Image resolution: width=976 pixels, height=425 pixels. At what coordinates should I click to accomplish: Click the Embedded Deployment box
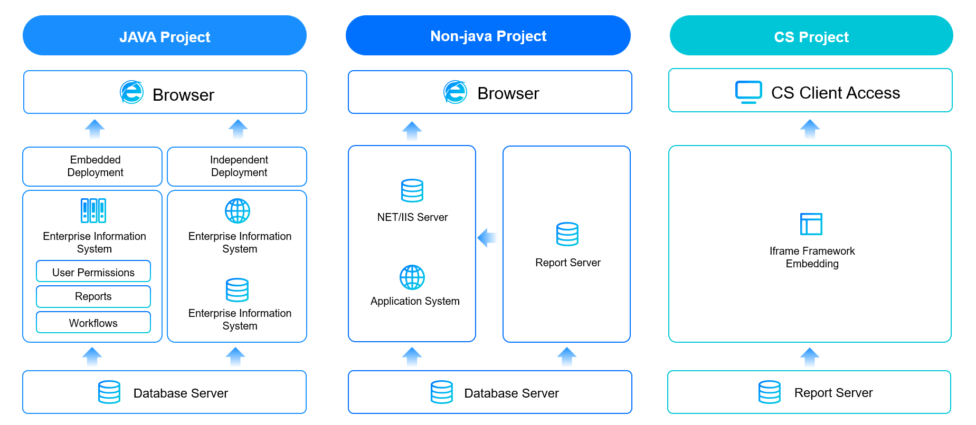92,167
